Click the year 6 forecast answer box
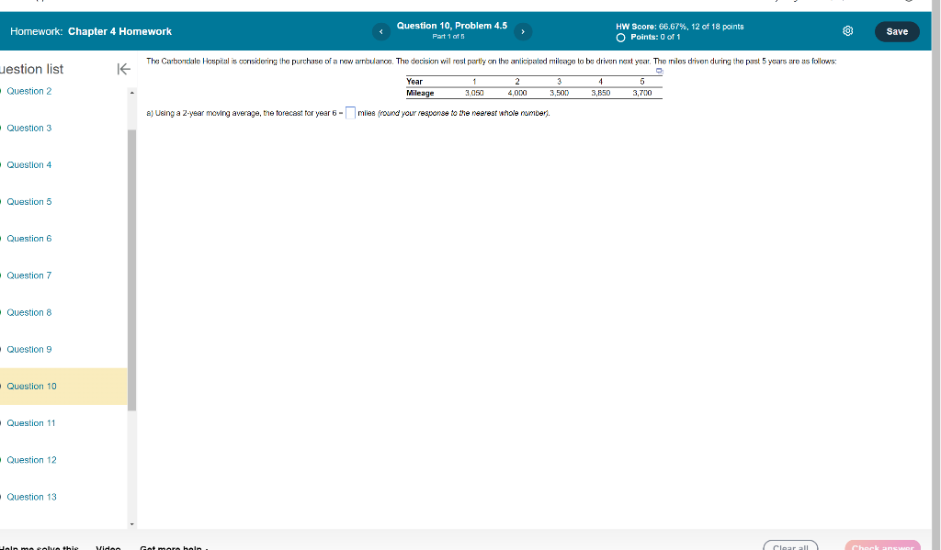 (x=350, y=113)
